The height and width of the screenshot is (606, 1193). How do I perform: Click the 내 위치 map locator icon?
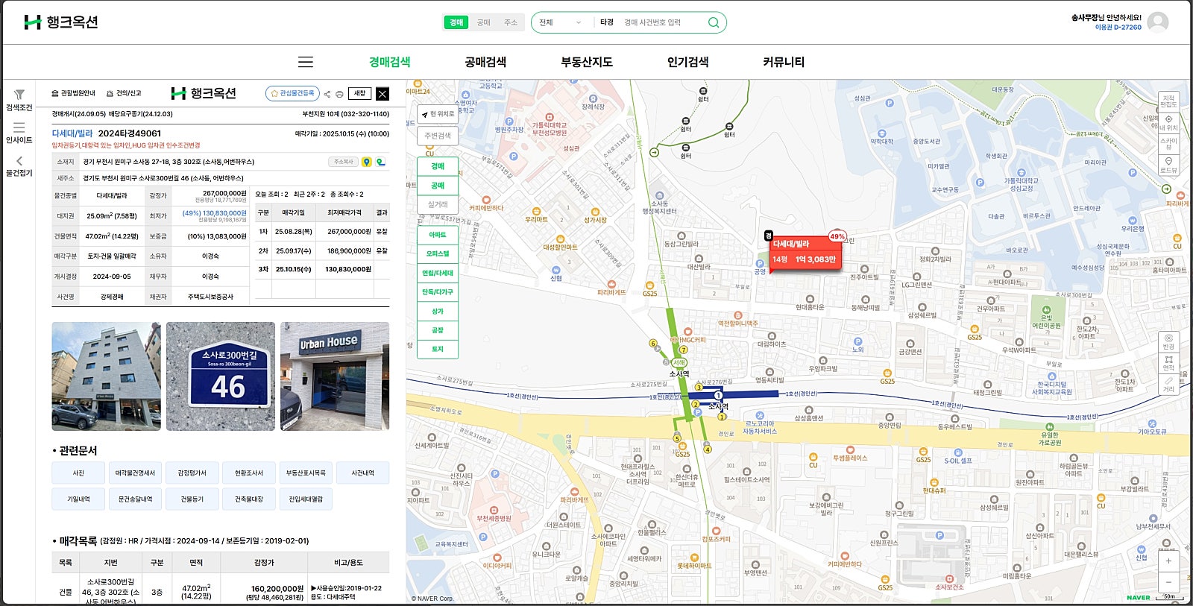(x=1168, y=122)
